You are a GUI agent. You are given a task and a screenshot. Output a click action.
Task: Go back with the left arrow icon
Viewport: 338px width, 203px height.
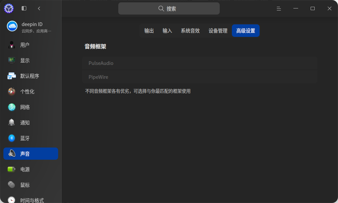tap(39, 8)
